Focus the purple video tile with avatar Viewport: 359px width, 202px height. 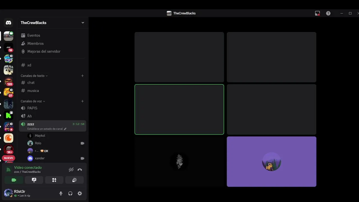271,162
